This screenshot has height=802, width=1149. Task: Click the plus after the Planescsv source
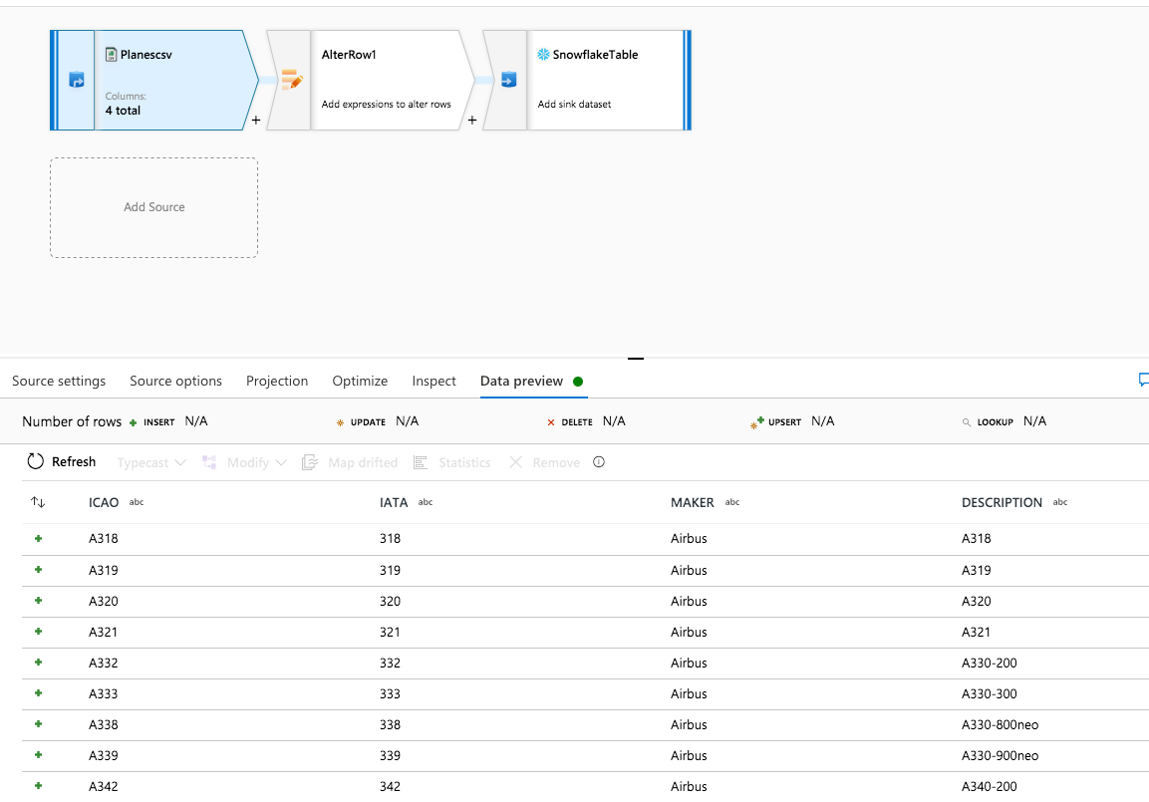point(255,119)
